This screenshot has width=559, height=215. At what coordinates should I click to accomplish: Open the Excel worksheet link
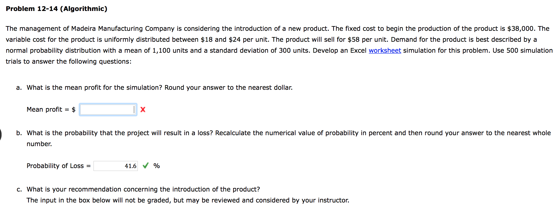384,50
